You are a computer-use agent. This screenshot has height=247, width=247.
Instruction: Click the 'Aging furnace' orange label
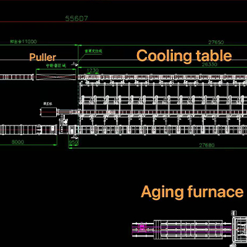(192, 192)
